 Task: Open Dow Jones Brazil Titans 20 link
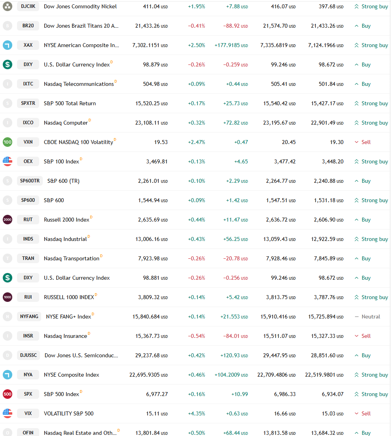point(81,26)
